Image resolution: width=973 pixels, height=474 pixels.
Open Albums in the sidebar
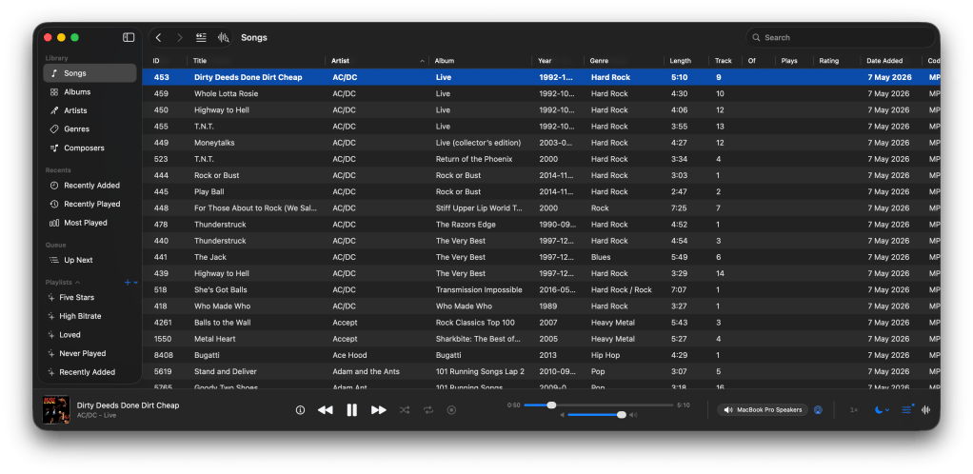(90, 91)
